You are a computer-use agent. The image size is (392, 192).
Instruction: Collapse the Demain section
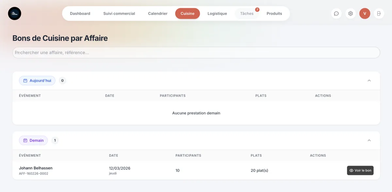[x=369, y=140]
